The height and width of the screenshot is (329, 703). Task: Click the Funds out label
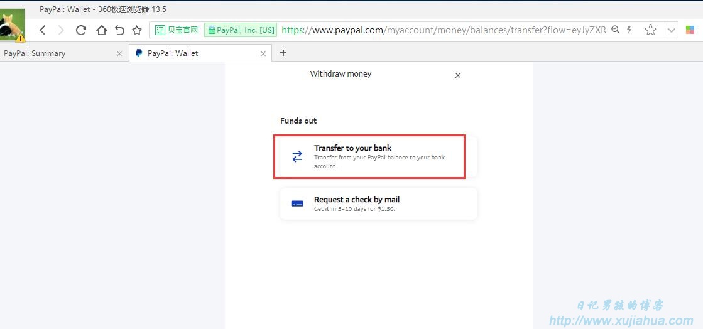[298, 121]
